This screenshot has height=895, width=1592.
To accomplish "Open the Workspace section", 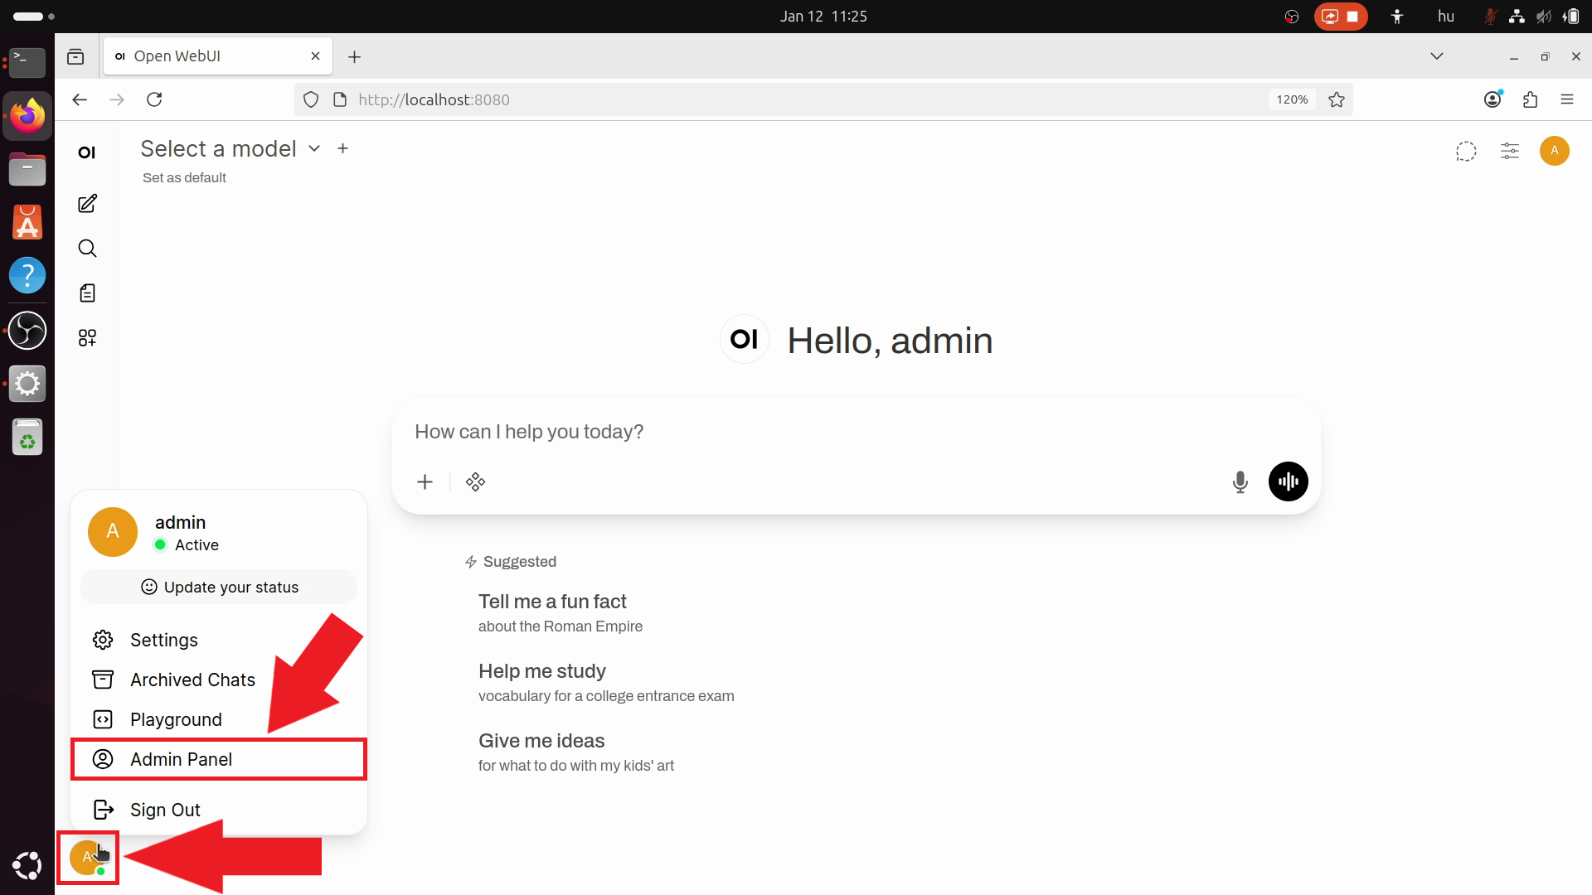I will pyautogui.click(x=86, y=337).
